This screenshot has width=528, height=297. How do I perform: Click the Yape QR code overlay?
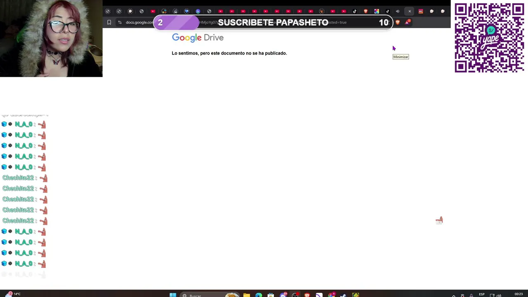(489, 38)
